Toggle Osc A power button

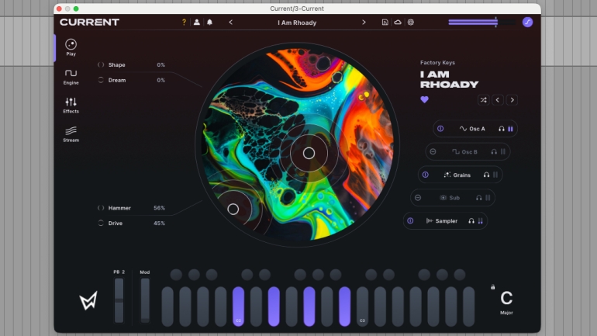coord(440,129)
